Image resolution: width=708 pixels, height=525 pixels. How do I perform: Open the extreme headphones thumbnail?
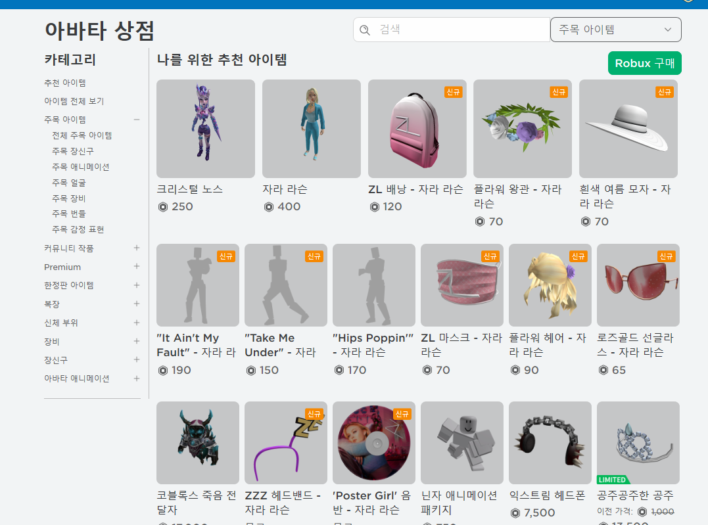[550, 443]
